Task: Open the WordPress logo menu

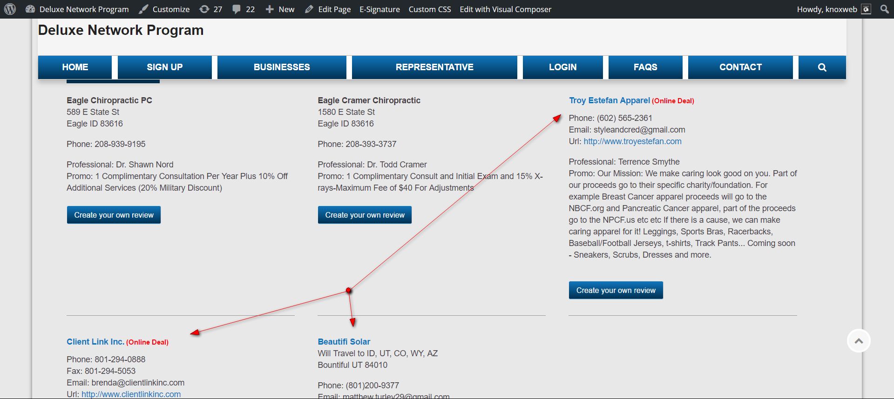Action: click(x=10, y=9)
